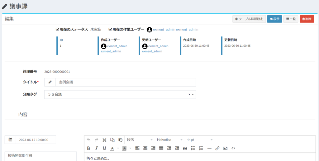Screen dimensions: 319x161
Task: Align text left
Action: point(137,149)
